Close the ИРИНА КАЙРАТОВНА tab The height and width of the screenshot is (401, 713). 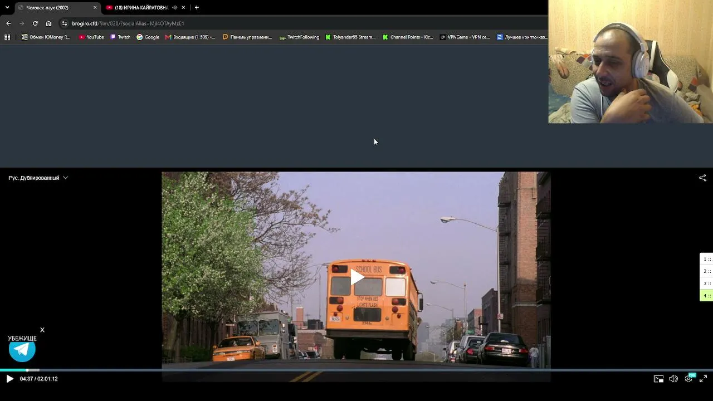[183, 8]
